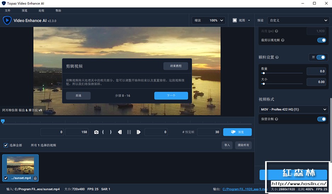This screenshot has width=332, height=194.
Task: Expand the 视图 dropdown arrow
Action: [249, 20]
